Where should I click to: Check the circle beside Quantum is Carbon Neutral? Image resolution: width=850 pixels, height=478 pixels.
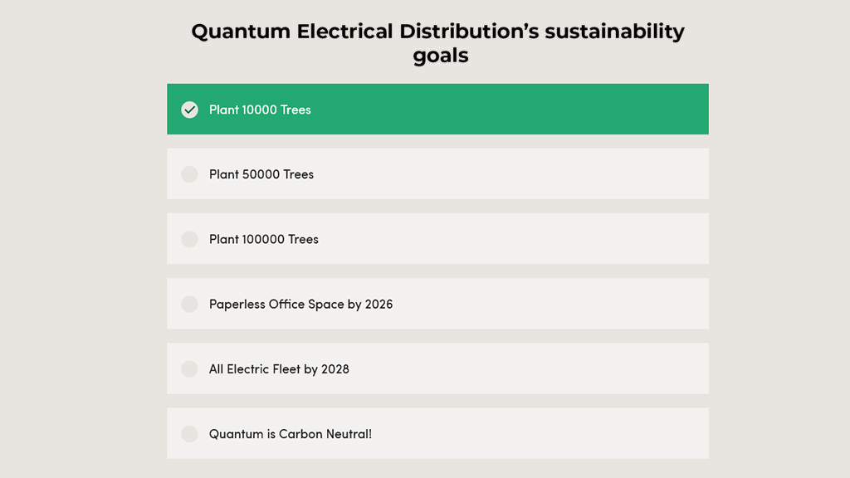pyautogui.click(x=190, y=433)
